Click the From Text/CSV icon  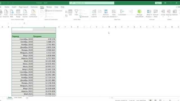[x=6, y=12]
